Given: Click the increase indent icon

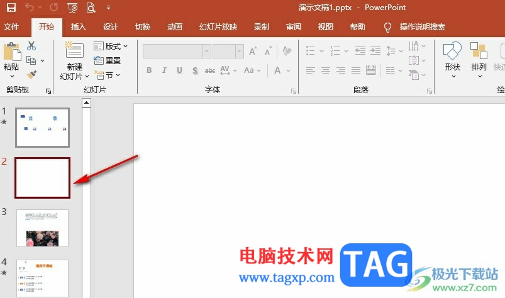Looking at the screenshot, I should 375,50.
